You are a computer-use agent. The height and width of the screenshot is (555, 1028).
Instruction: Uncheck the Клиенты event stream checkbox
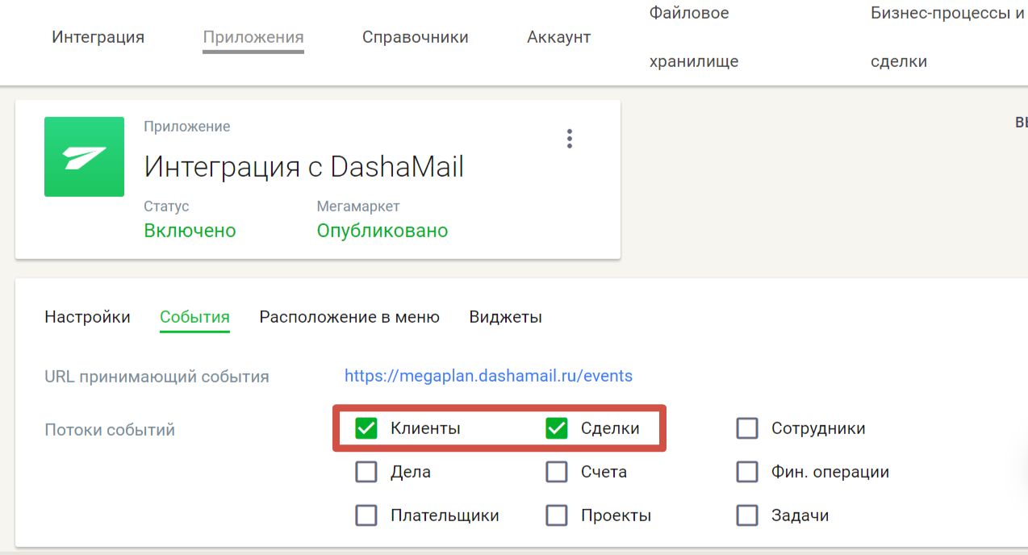click(366, 428)
